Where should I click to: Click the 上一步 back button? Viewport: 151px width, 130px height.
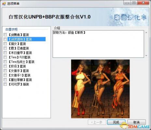tap(97, 122)
